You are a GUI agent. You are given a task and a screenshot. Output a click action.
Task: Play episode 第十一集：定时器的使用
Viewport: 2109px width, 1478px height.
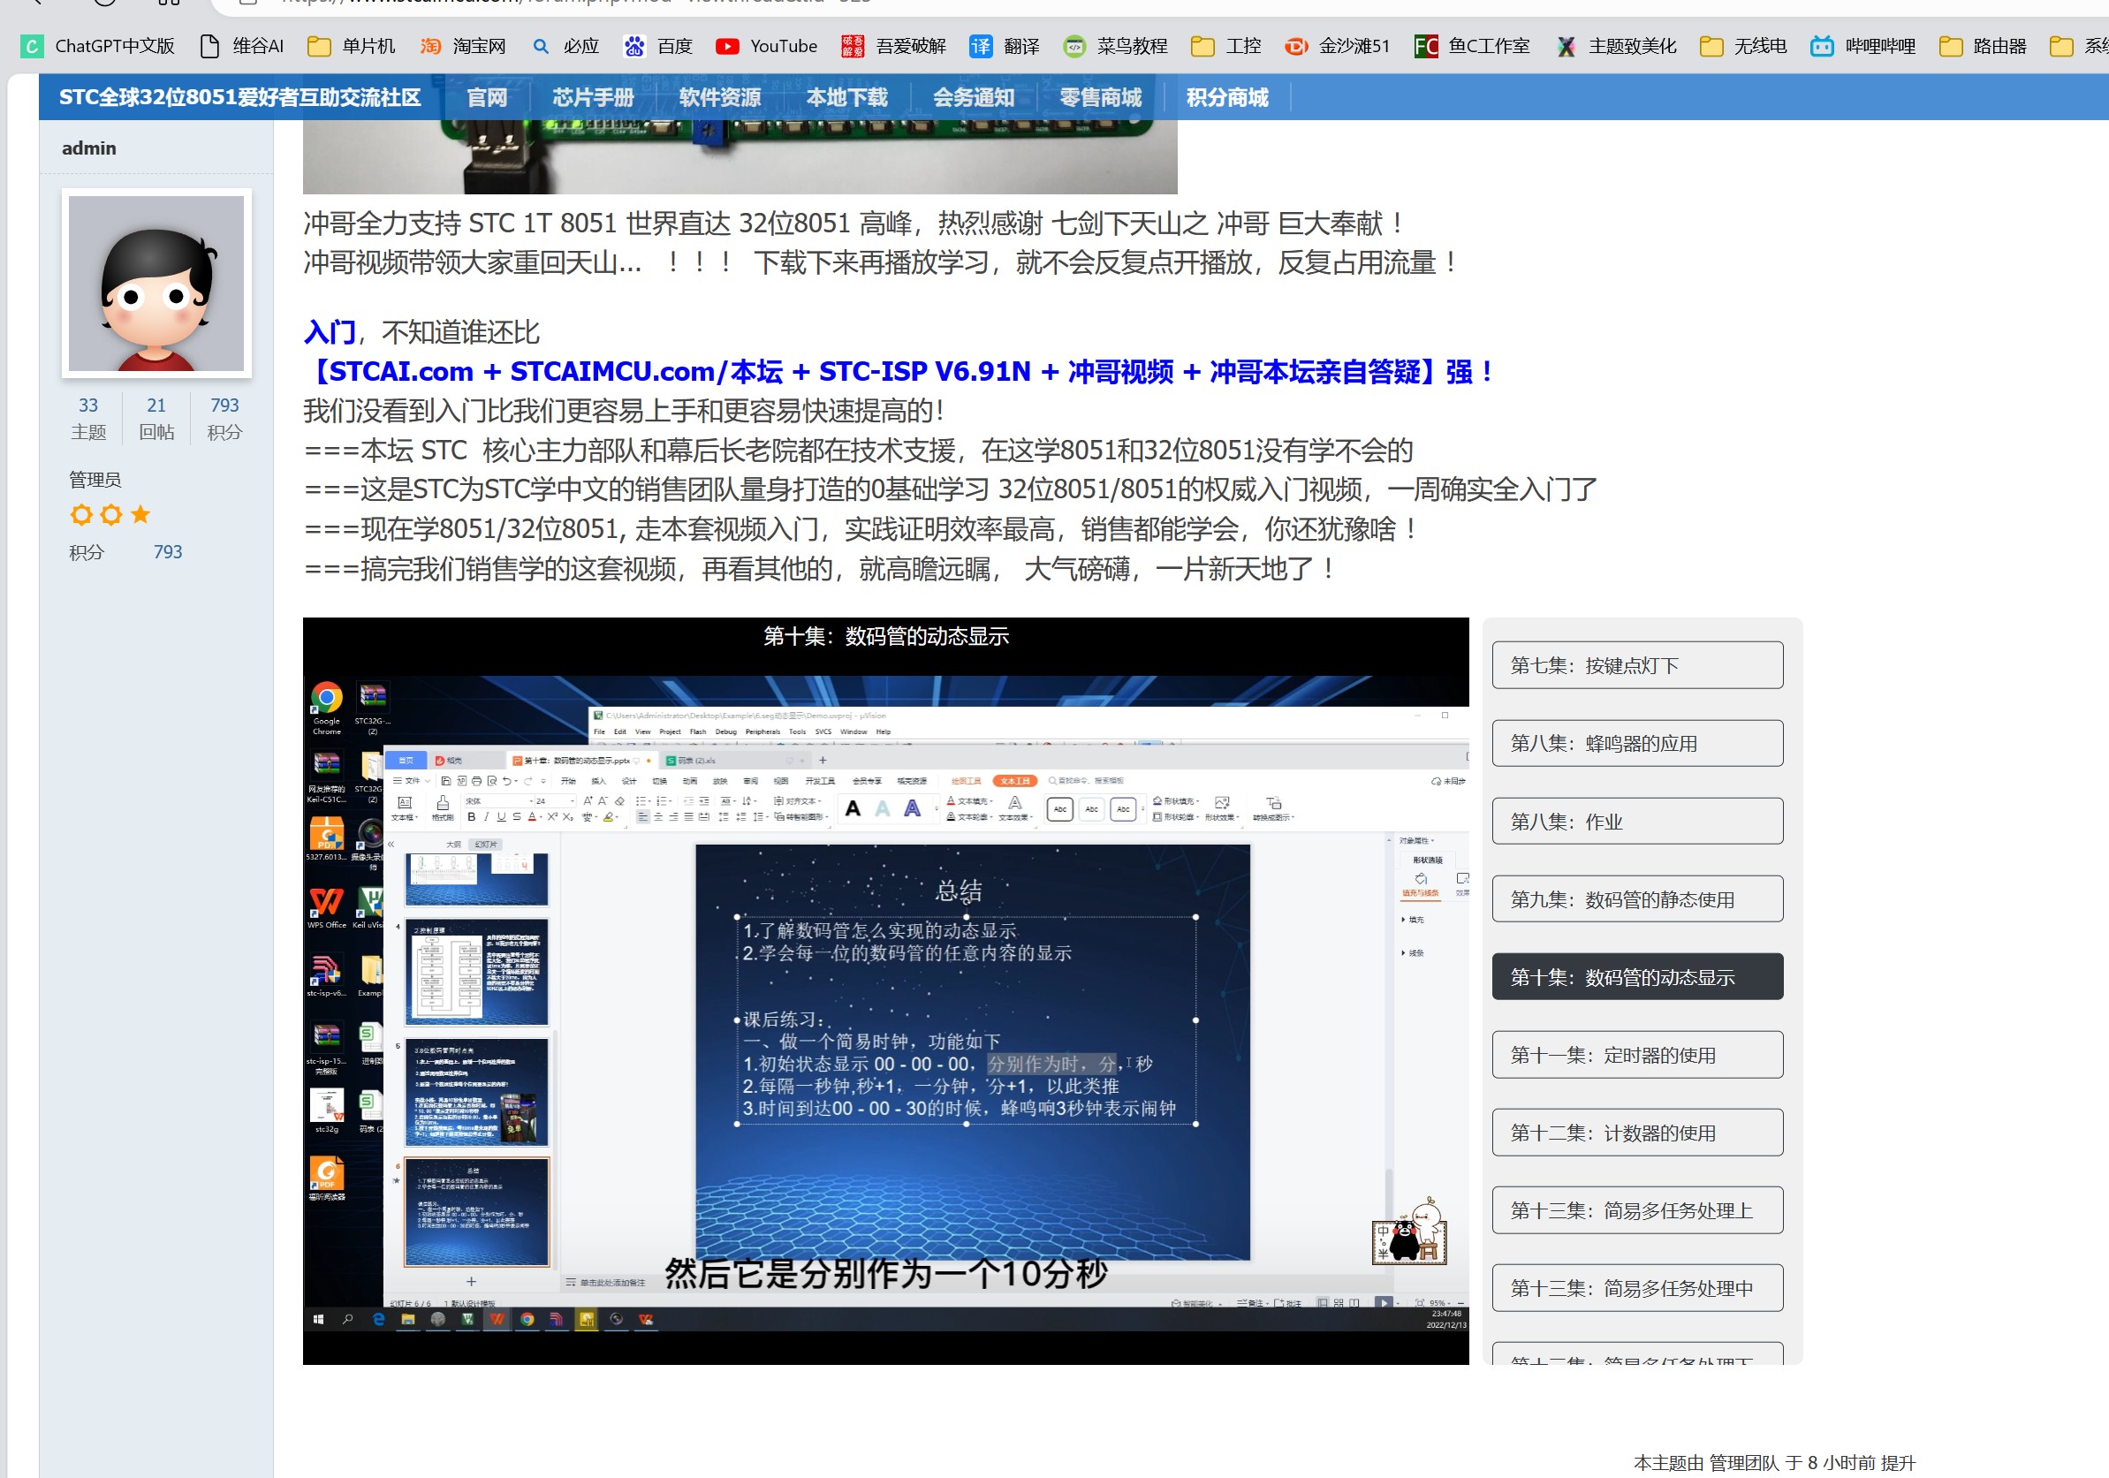pyautogui.click(x=1638, y=1055)
